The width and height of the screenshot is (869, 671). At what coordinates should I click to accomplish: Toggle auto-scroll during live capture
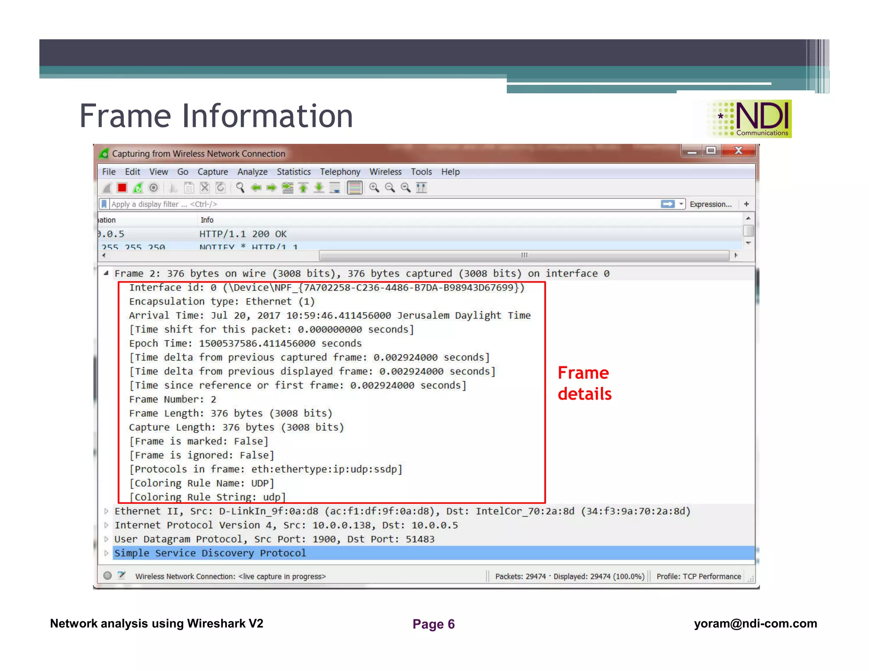(335, 187)
